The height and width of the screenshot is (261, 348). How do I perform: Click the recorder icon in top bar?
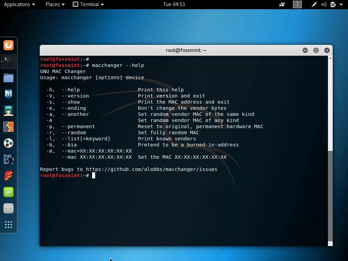pos(282,4)
